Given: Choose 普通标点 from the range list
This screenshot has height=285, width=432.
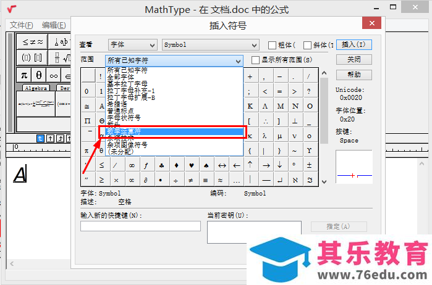Looking at the screenshot, I should 174,111.
